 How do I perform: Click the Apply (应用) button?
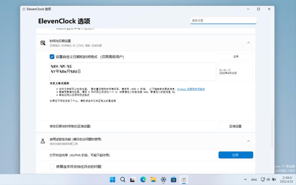point(236,57)
